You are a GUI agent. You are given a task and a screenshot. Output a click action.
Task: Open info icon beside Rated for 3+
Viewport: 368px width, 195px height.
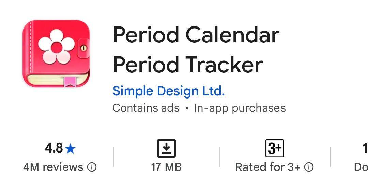pos(309,167)
